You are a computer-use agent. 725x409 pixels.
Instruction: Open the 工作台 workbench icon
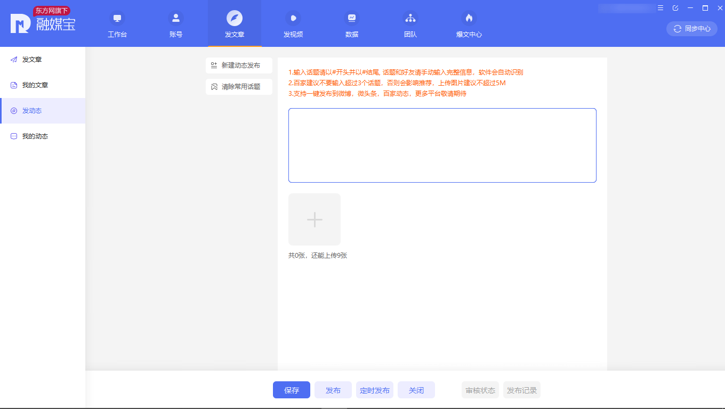point(117,18)
